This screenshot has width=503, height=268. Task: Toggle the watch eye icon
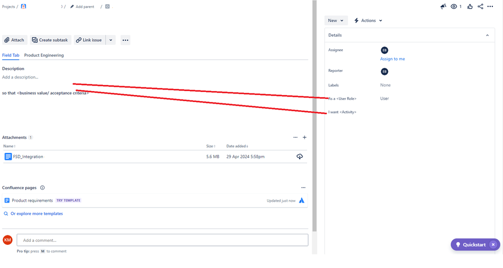(454, 7)
